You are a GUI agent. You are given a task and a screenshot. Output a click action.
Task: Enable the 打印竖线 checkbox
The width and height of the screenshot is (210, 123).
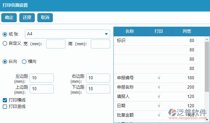click(5, 107)
